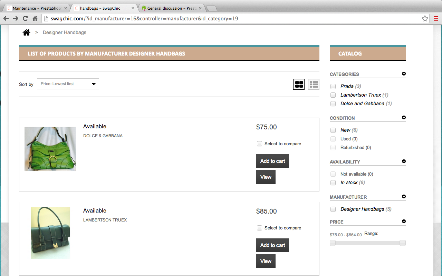
Task: Switch to list view layout
Action: coord(314,84)
